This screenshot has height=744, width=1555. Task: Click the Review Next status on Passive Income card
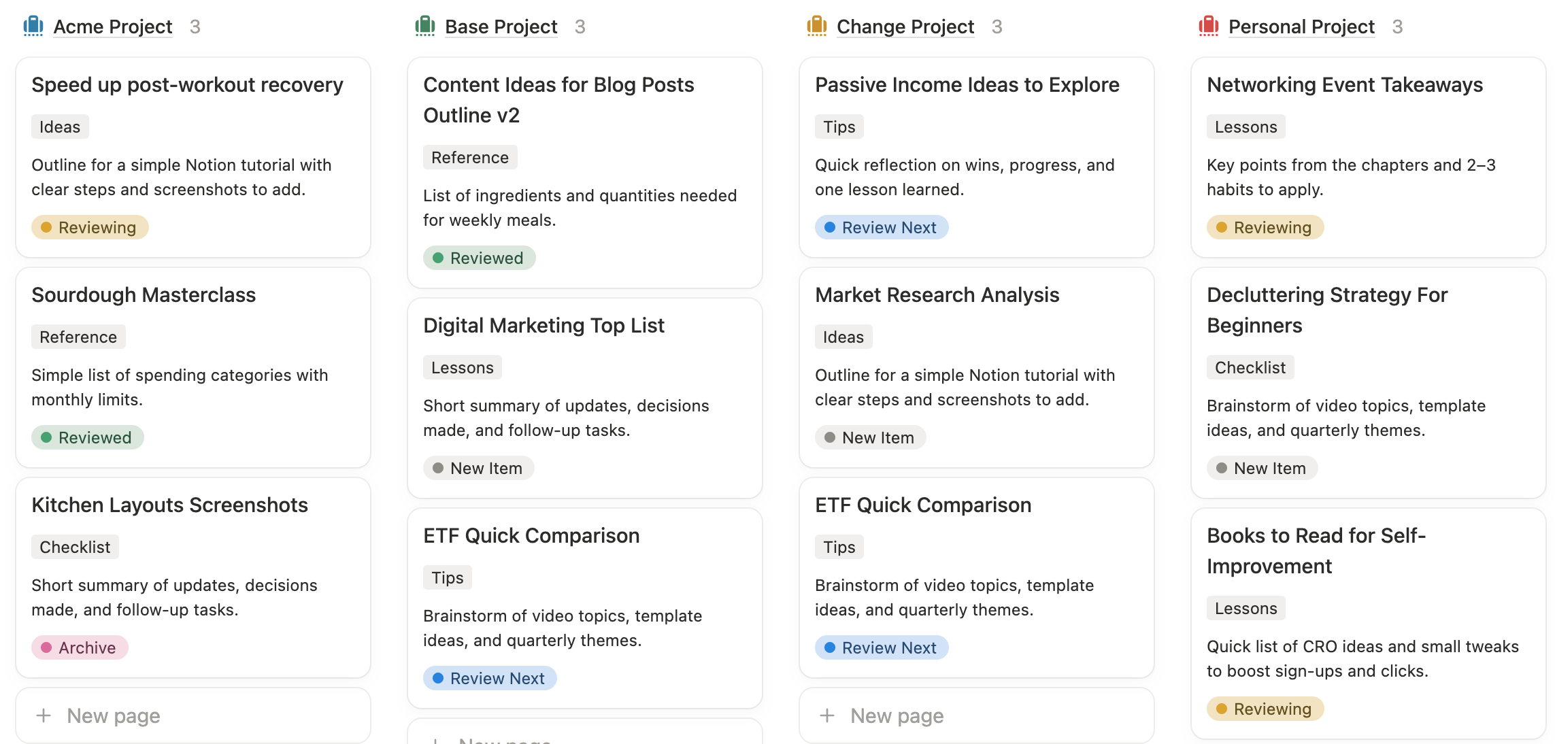pyautogui.click(x=881, y=227)
